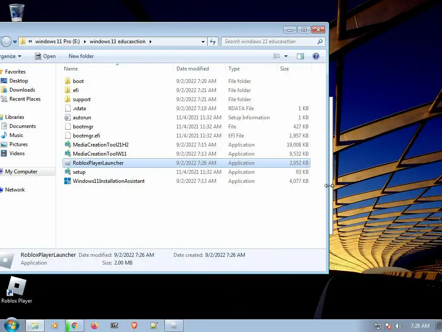Open the recent pages dropdown arrow
Viewport: 442px width, 332px height.
15,42
